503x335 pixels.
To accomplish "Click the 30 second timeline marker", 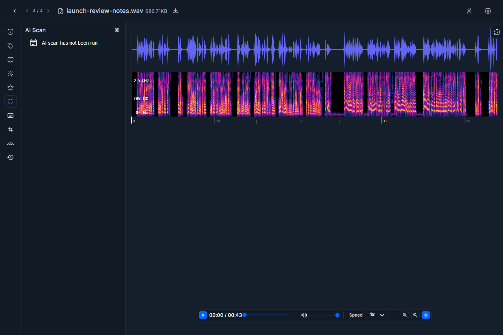I will coord(384,121).
